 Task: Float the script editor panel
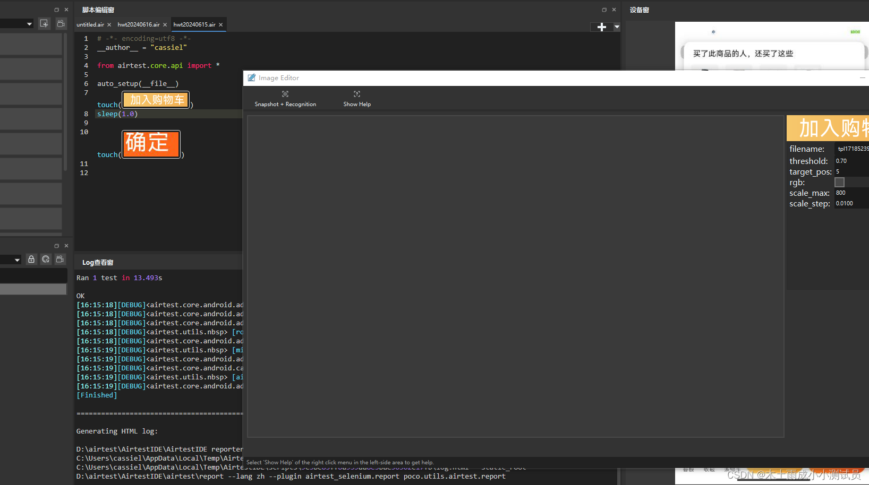click(604, 10)
